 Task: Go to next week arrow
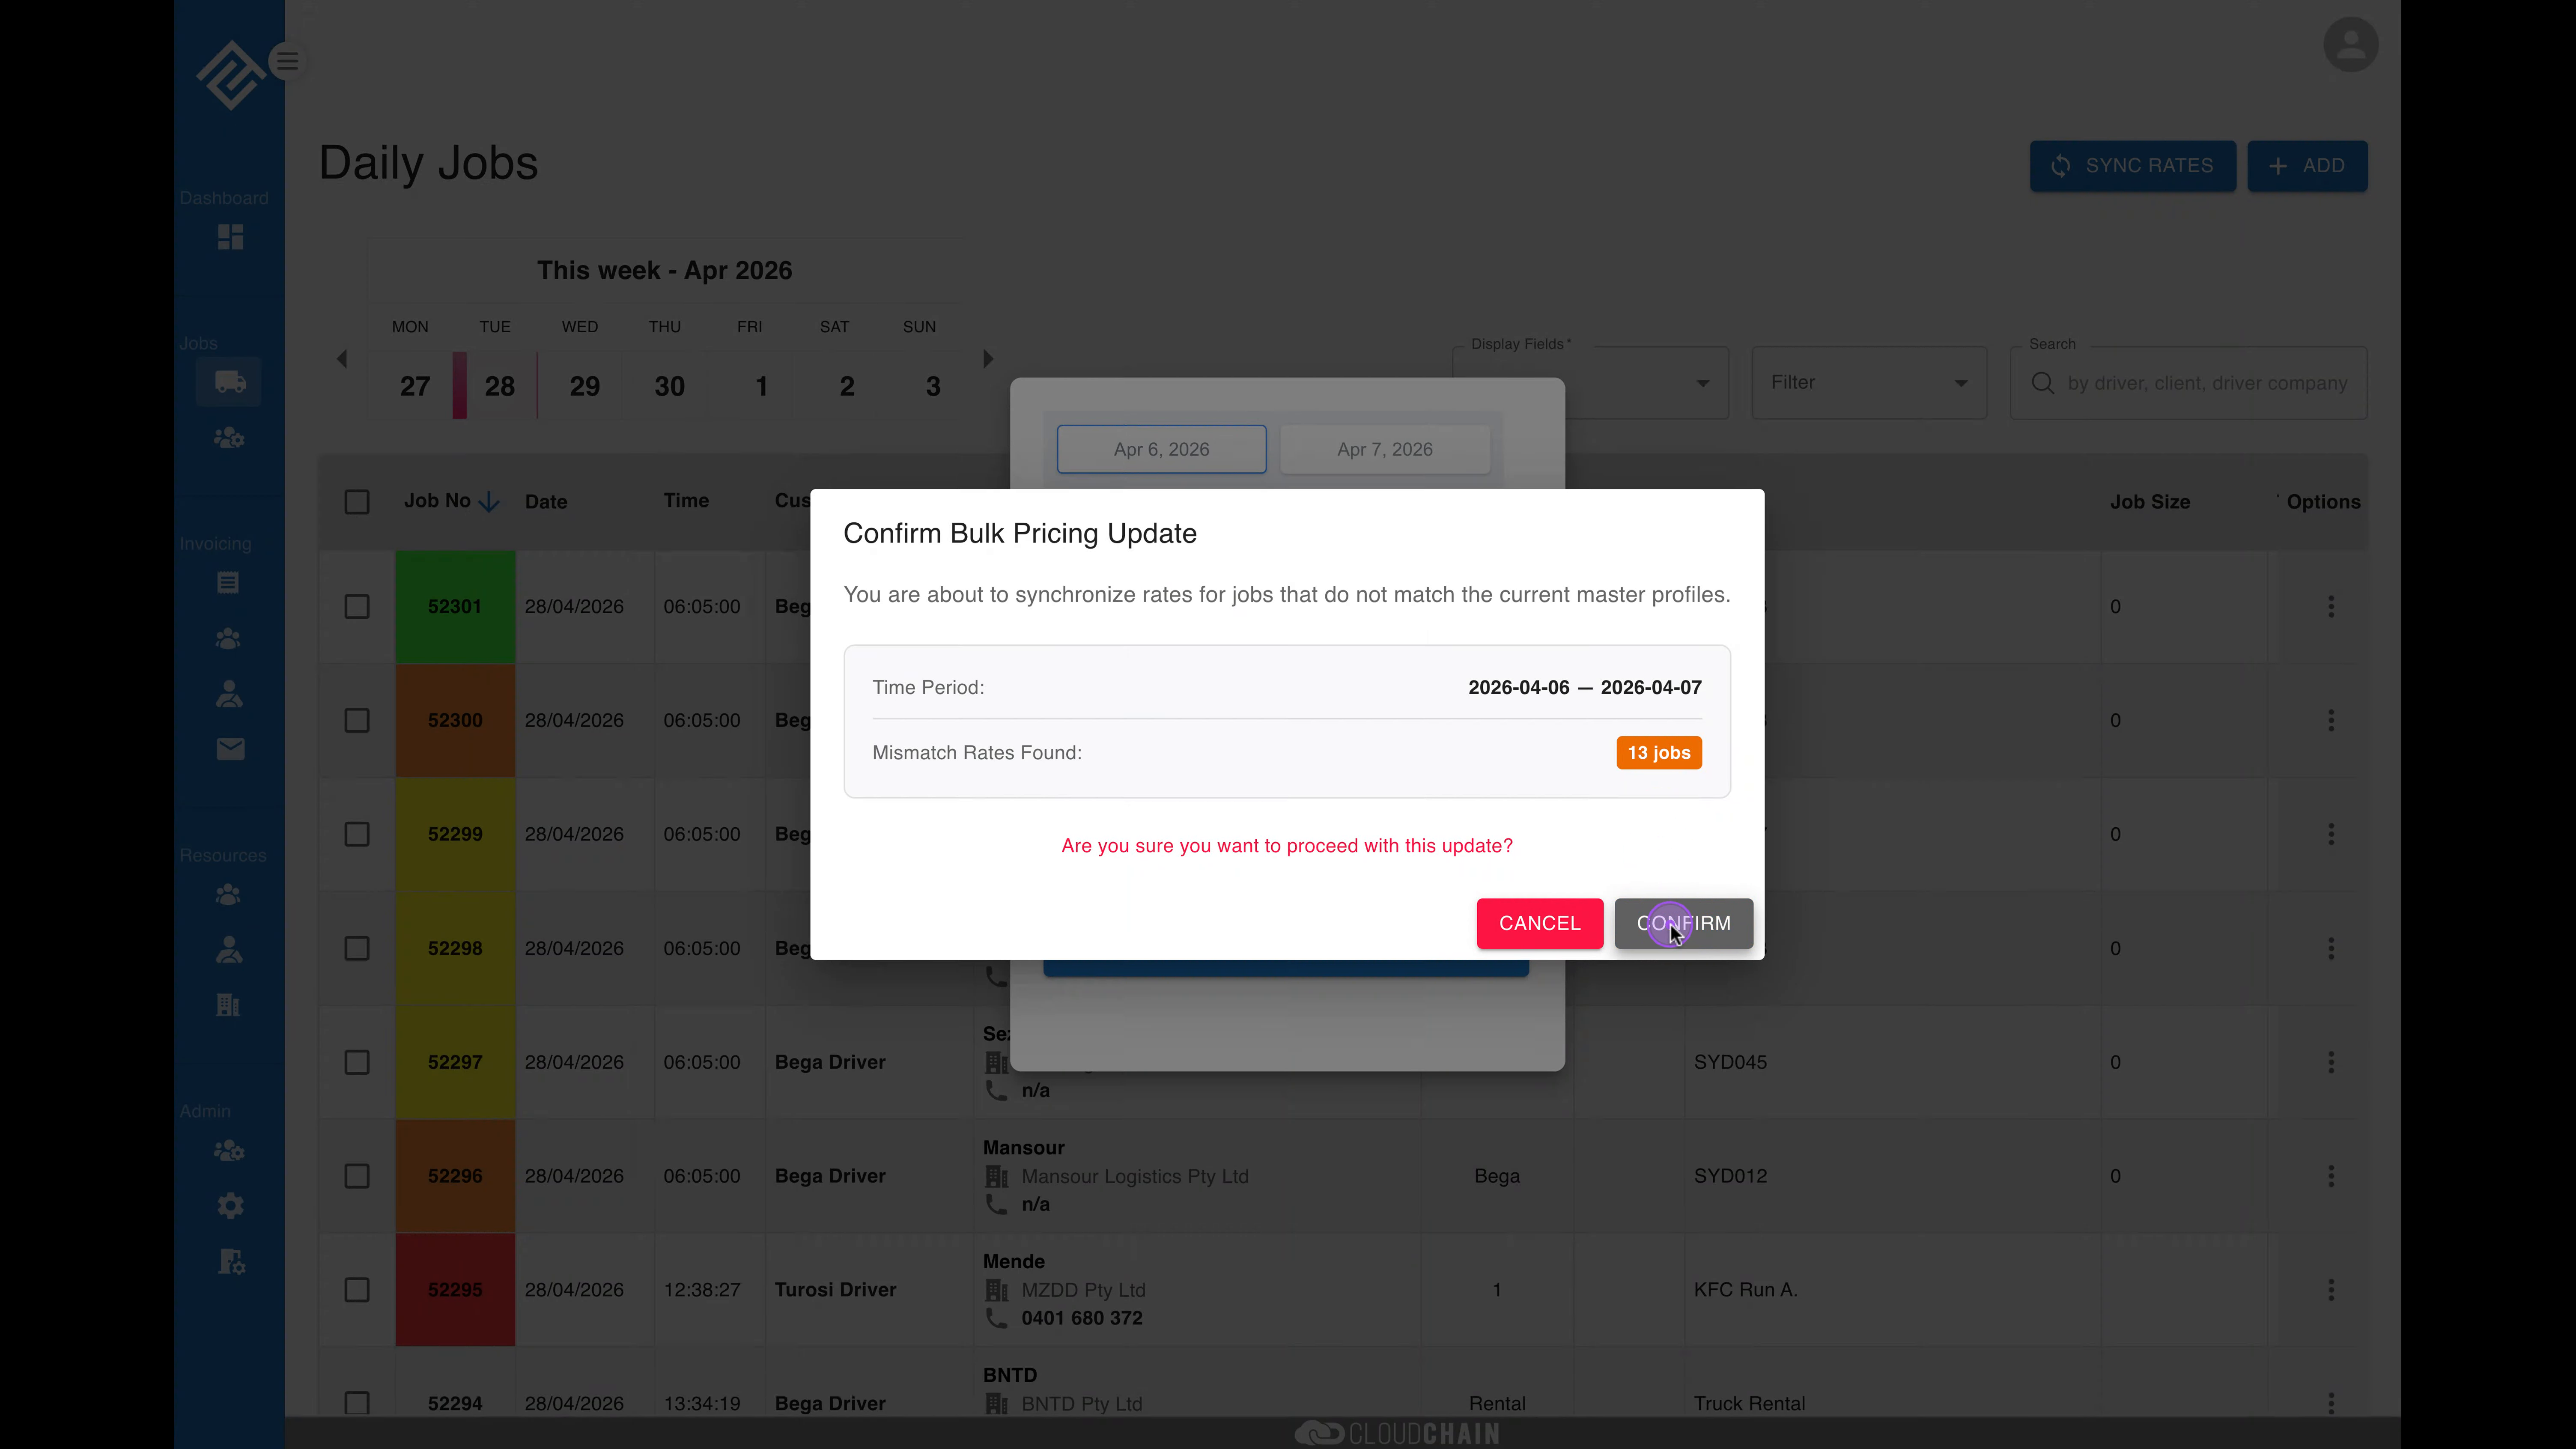(988, 359)
